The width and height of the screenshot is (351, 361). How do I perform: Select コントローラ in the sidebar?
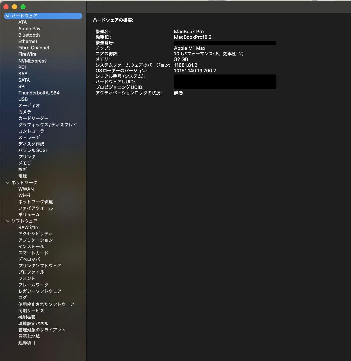tap(31, 131)
